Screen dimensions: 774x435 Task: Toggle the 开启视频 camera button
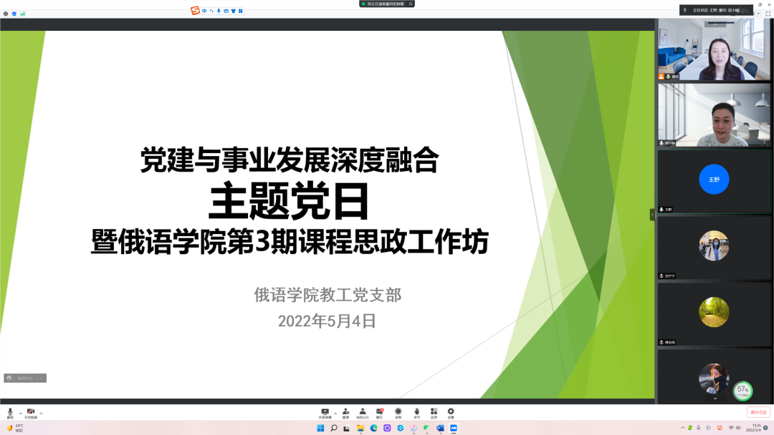point(31,412)
